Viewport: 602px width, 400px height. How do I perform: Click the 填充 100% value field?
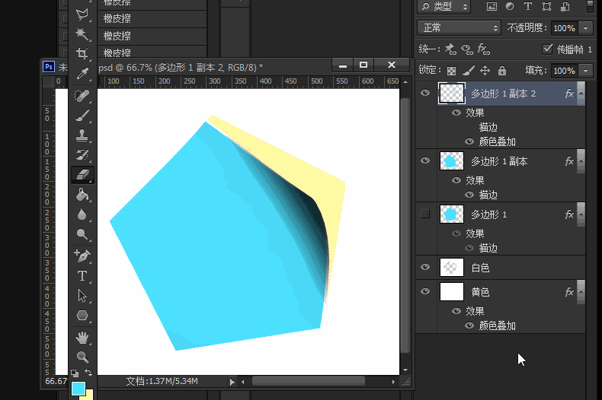tap(565, 71)
